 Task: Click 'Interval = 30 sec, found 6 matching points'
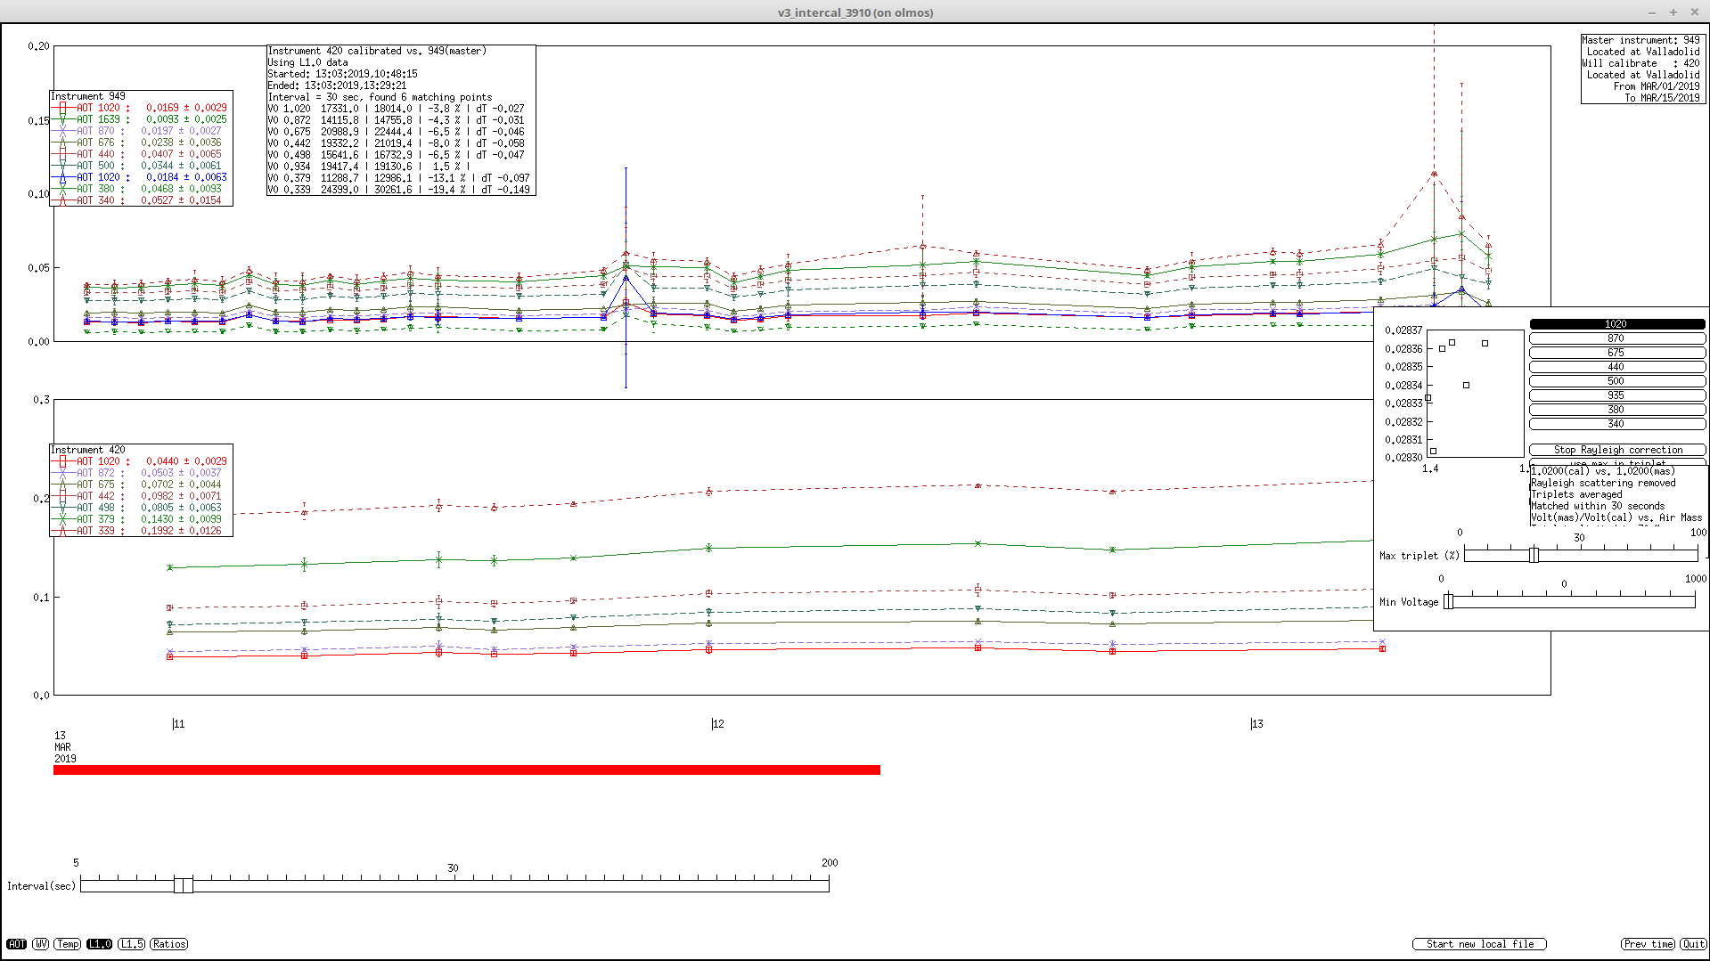coord(380,97)
